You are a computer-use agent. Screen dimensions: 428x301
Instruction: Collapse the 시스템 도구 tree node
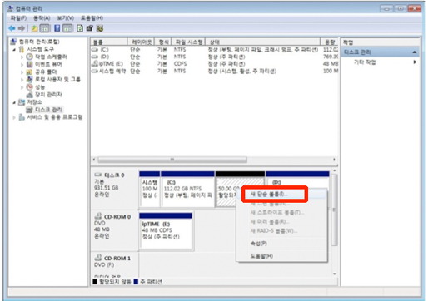[14, 50]
